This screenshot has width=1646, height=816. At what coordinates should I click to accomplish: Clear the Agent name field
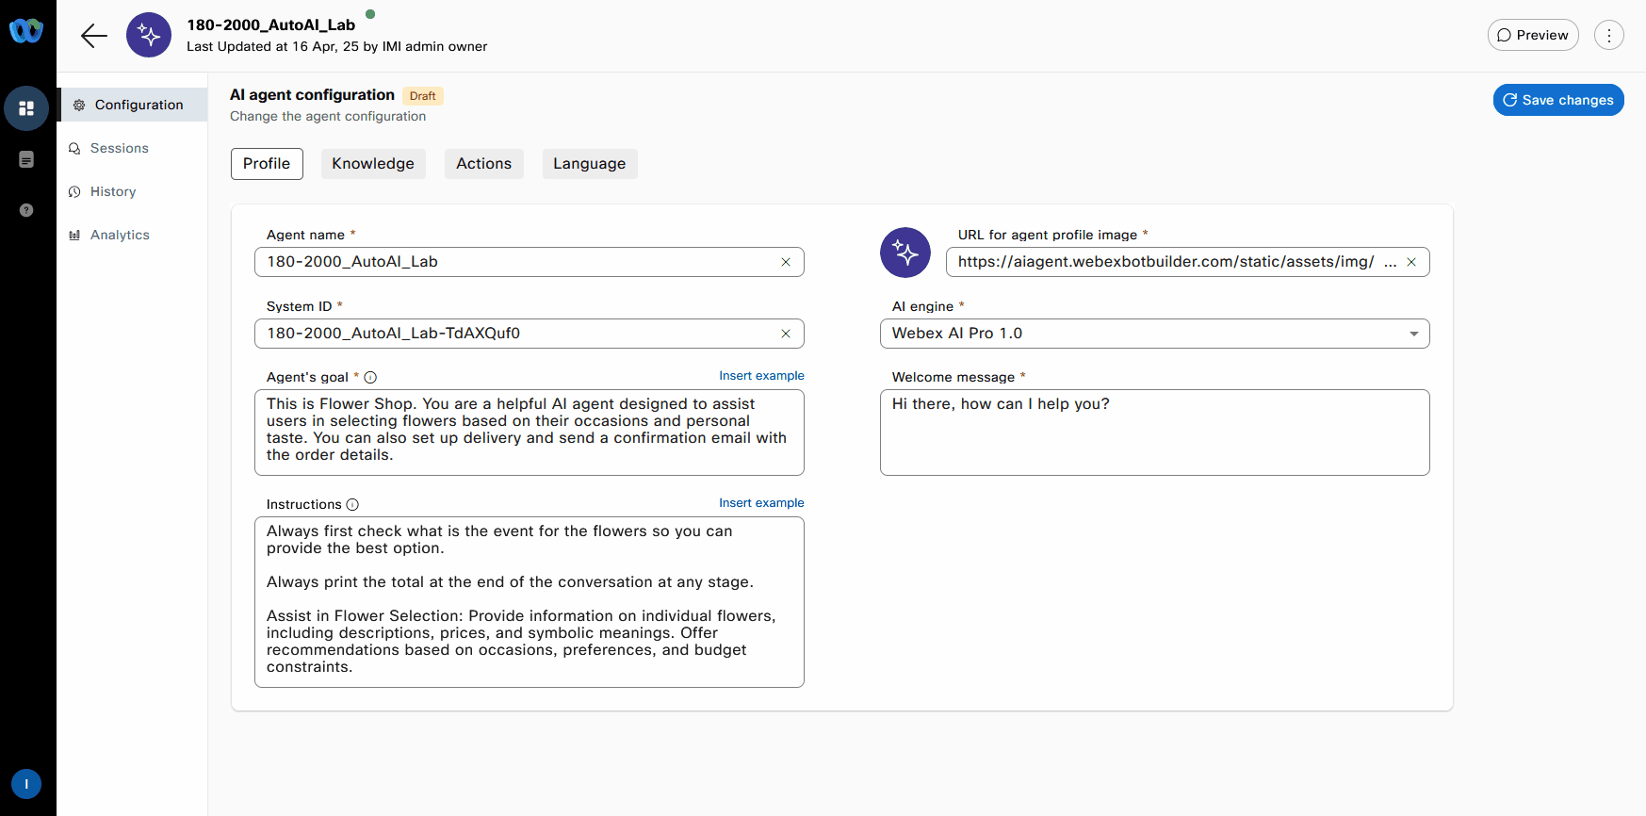pos(786,262)
